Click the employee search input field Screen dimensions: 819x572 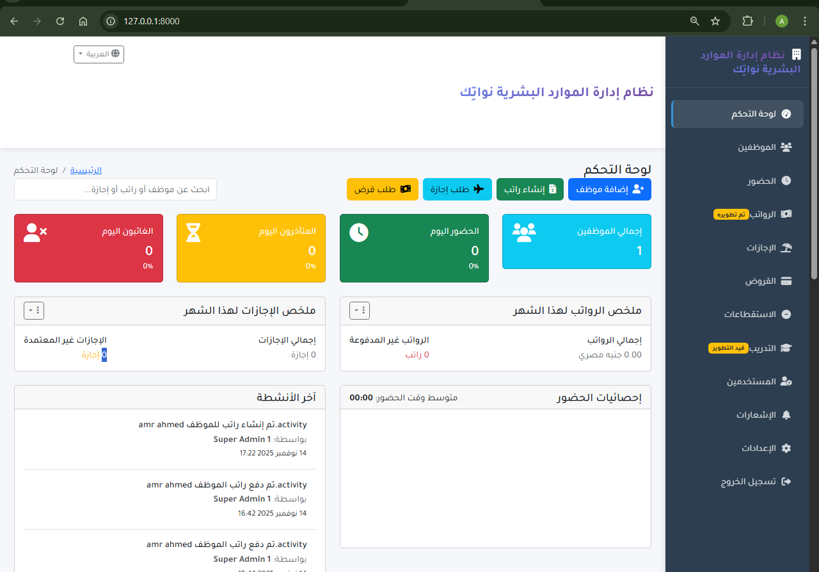[x=115, y=190]
